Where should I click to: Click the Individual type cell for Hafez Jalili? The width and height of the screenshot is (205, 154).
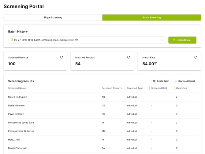(132, 140)
